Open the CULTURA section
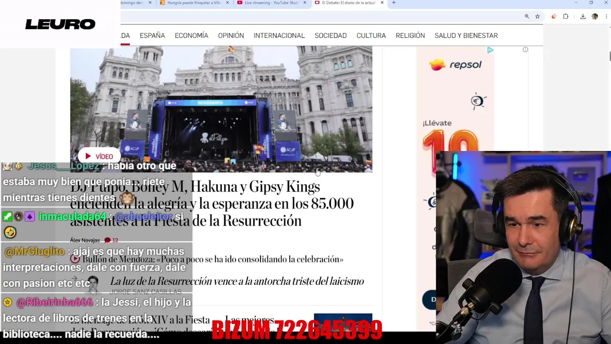This screenshot has height=344, width=611. click(x=371, y=35)
